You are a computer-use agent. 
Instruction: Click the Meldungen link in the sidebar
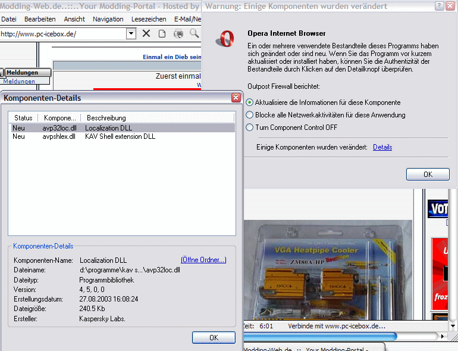[19, 81]
